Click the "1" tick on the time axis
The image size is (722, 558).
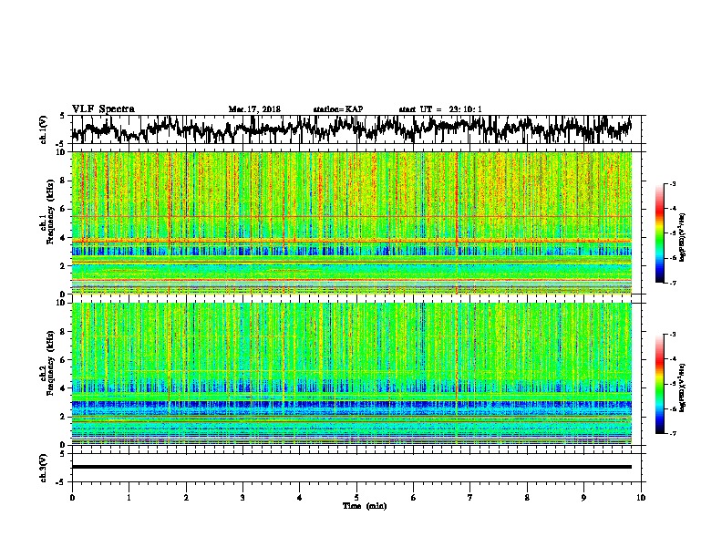click(x=129, y=498)
